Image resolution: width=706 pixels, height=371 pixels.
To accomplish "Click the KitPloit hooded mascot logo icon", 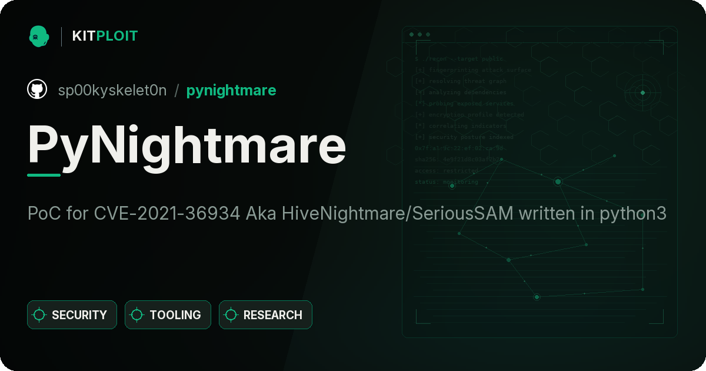I will coord(39,36).
